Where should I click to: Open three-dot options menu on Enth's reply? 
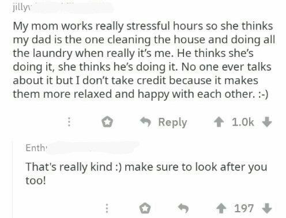click(x=107, y=208)
